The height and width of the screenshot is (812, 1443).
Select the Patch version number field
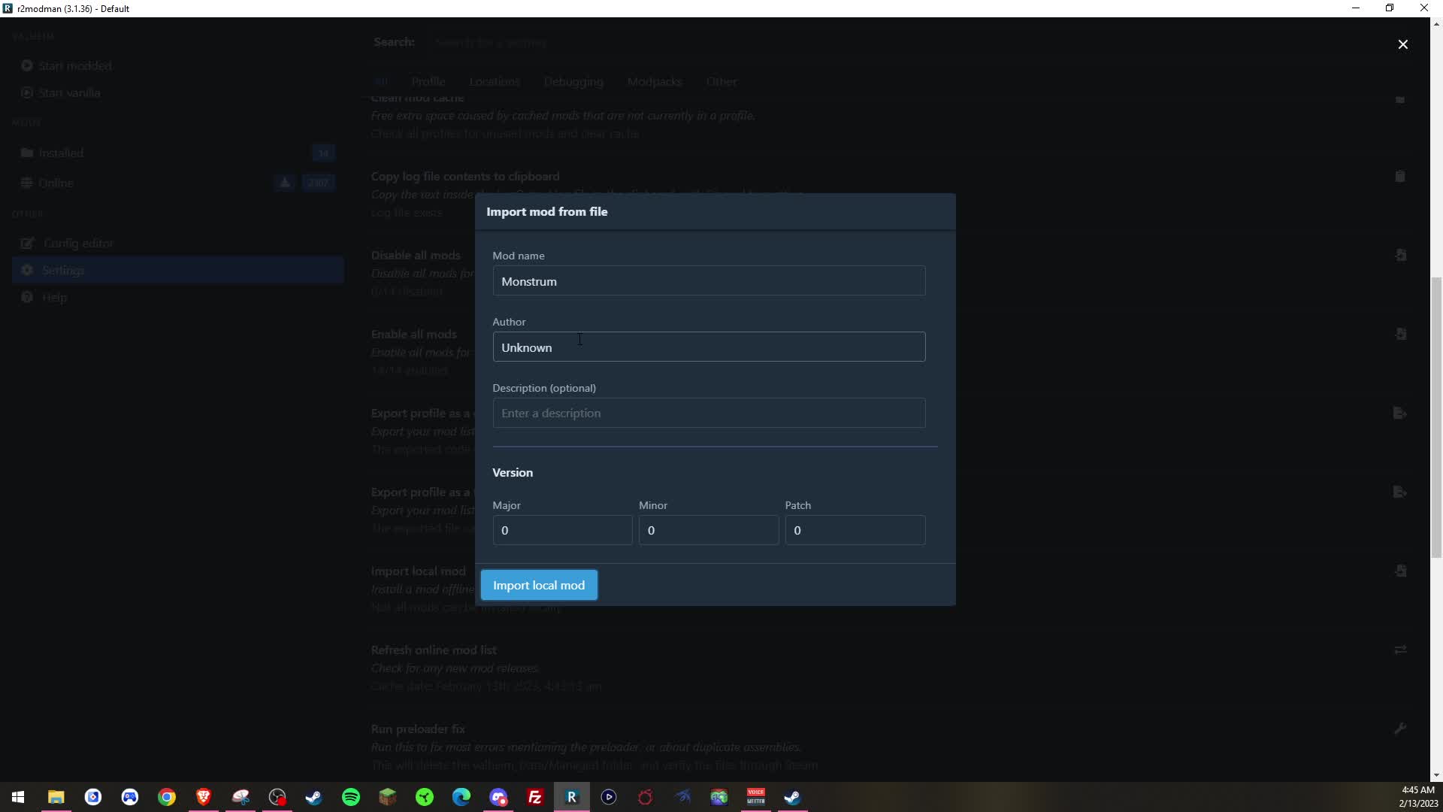[855, 530]
